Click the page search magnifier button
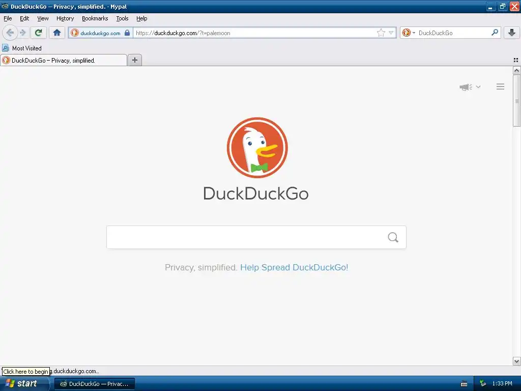521x391 pixels. point(393,237)
